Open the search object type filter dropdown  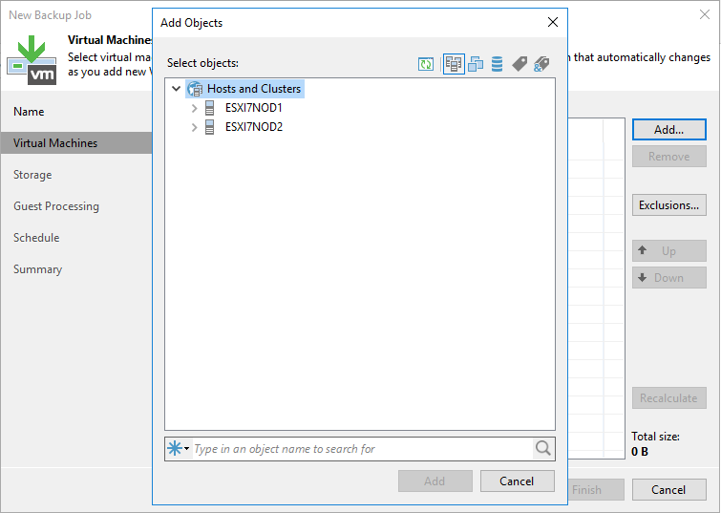pyautogui.click(x=179, y=448)
